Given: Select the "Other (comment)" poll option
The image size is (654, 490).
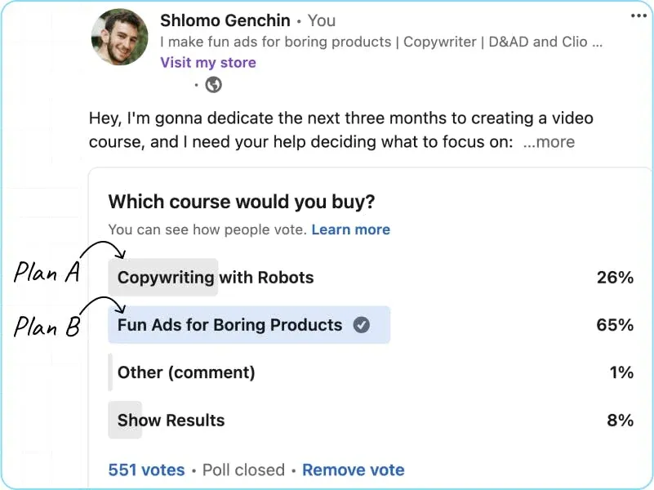Looking at the screenshot, I should [x=186, y=372].
